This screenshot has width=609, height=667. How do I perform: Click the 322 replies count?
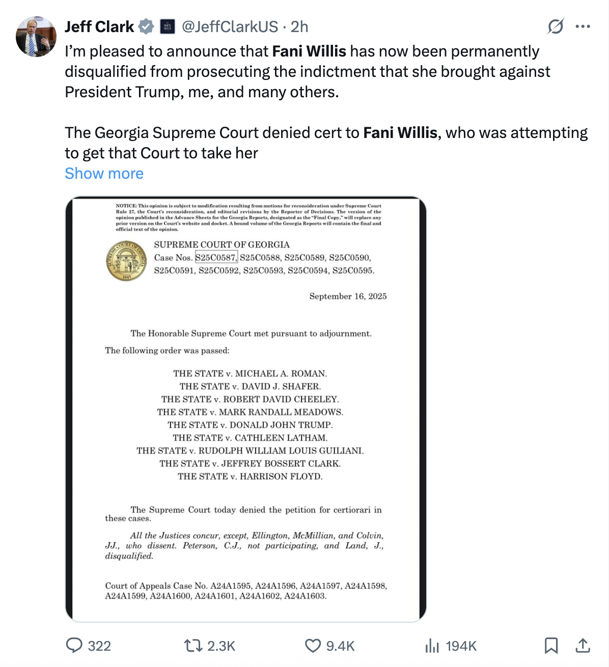pyautogui.click(x=99, y=646)
